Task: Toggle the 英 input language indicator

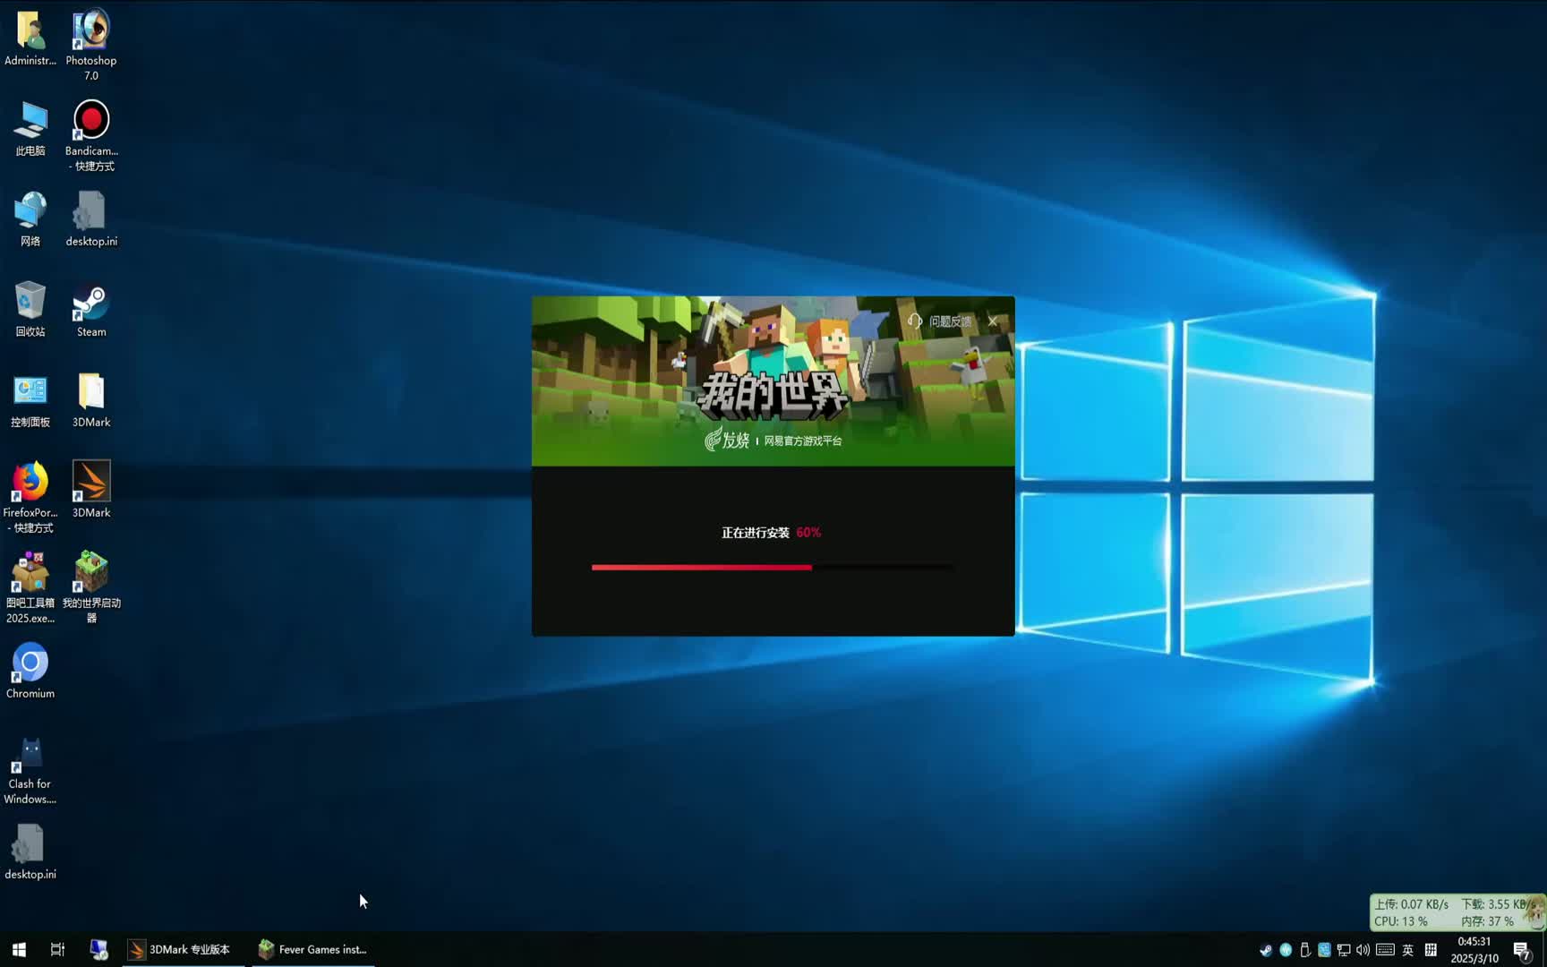Action: point(1407,950)
